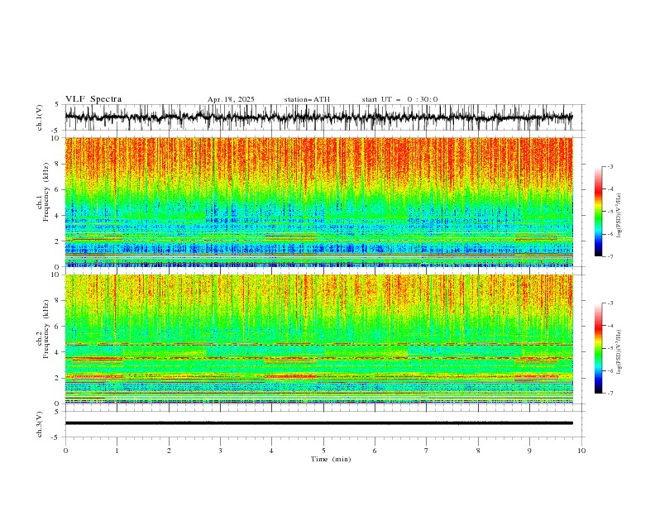Click the ch.1 voltage waveform trace

[x=318, y=117]
